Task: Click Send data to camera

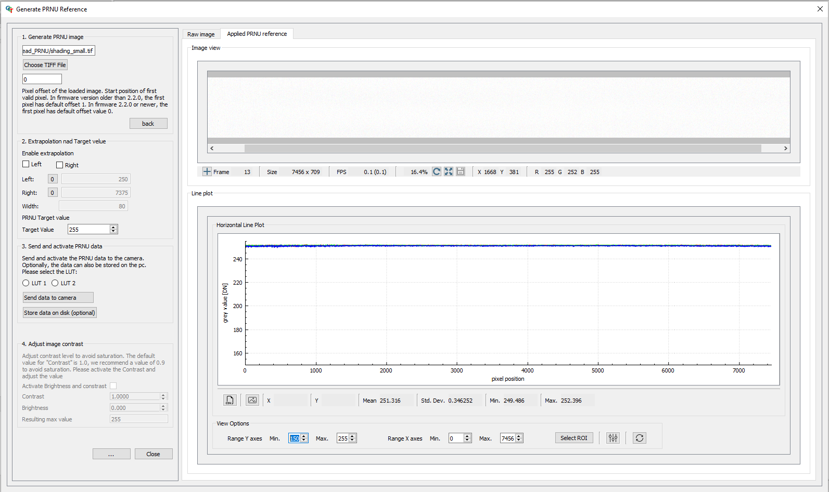Action: [58, 298]
